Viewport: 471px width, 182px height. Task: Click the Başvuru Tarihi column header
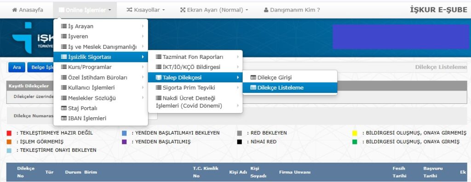433,172
